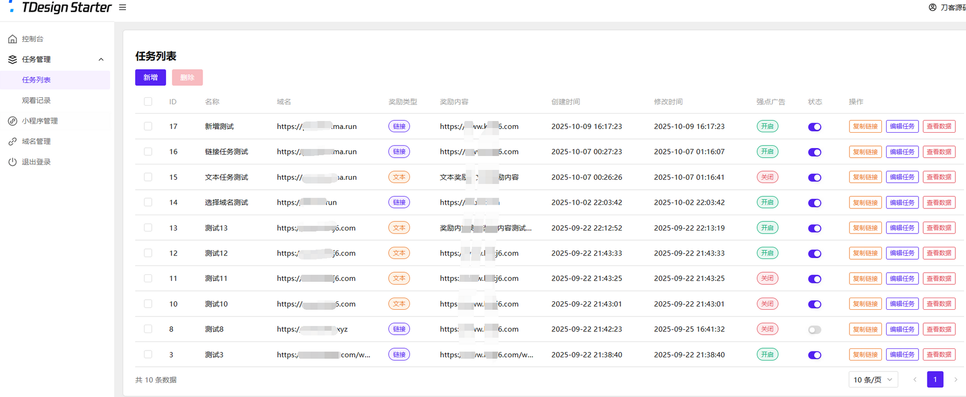Check the select-all checkbox in table header
This screenshot has height=397, width=966.
point(148,101)
